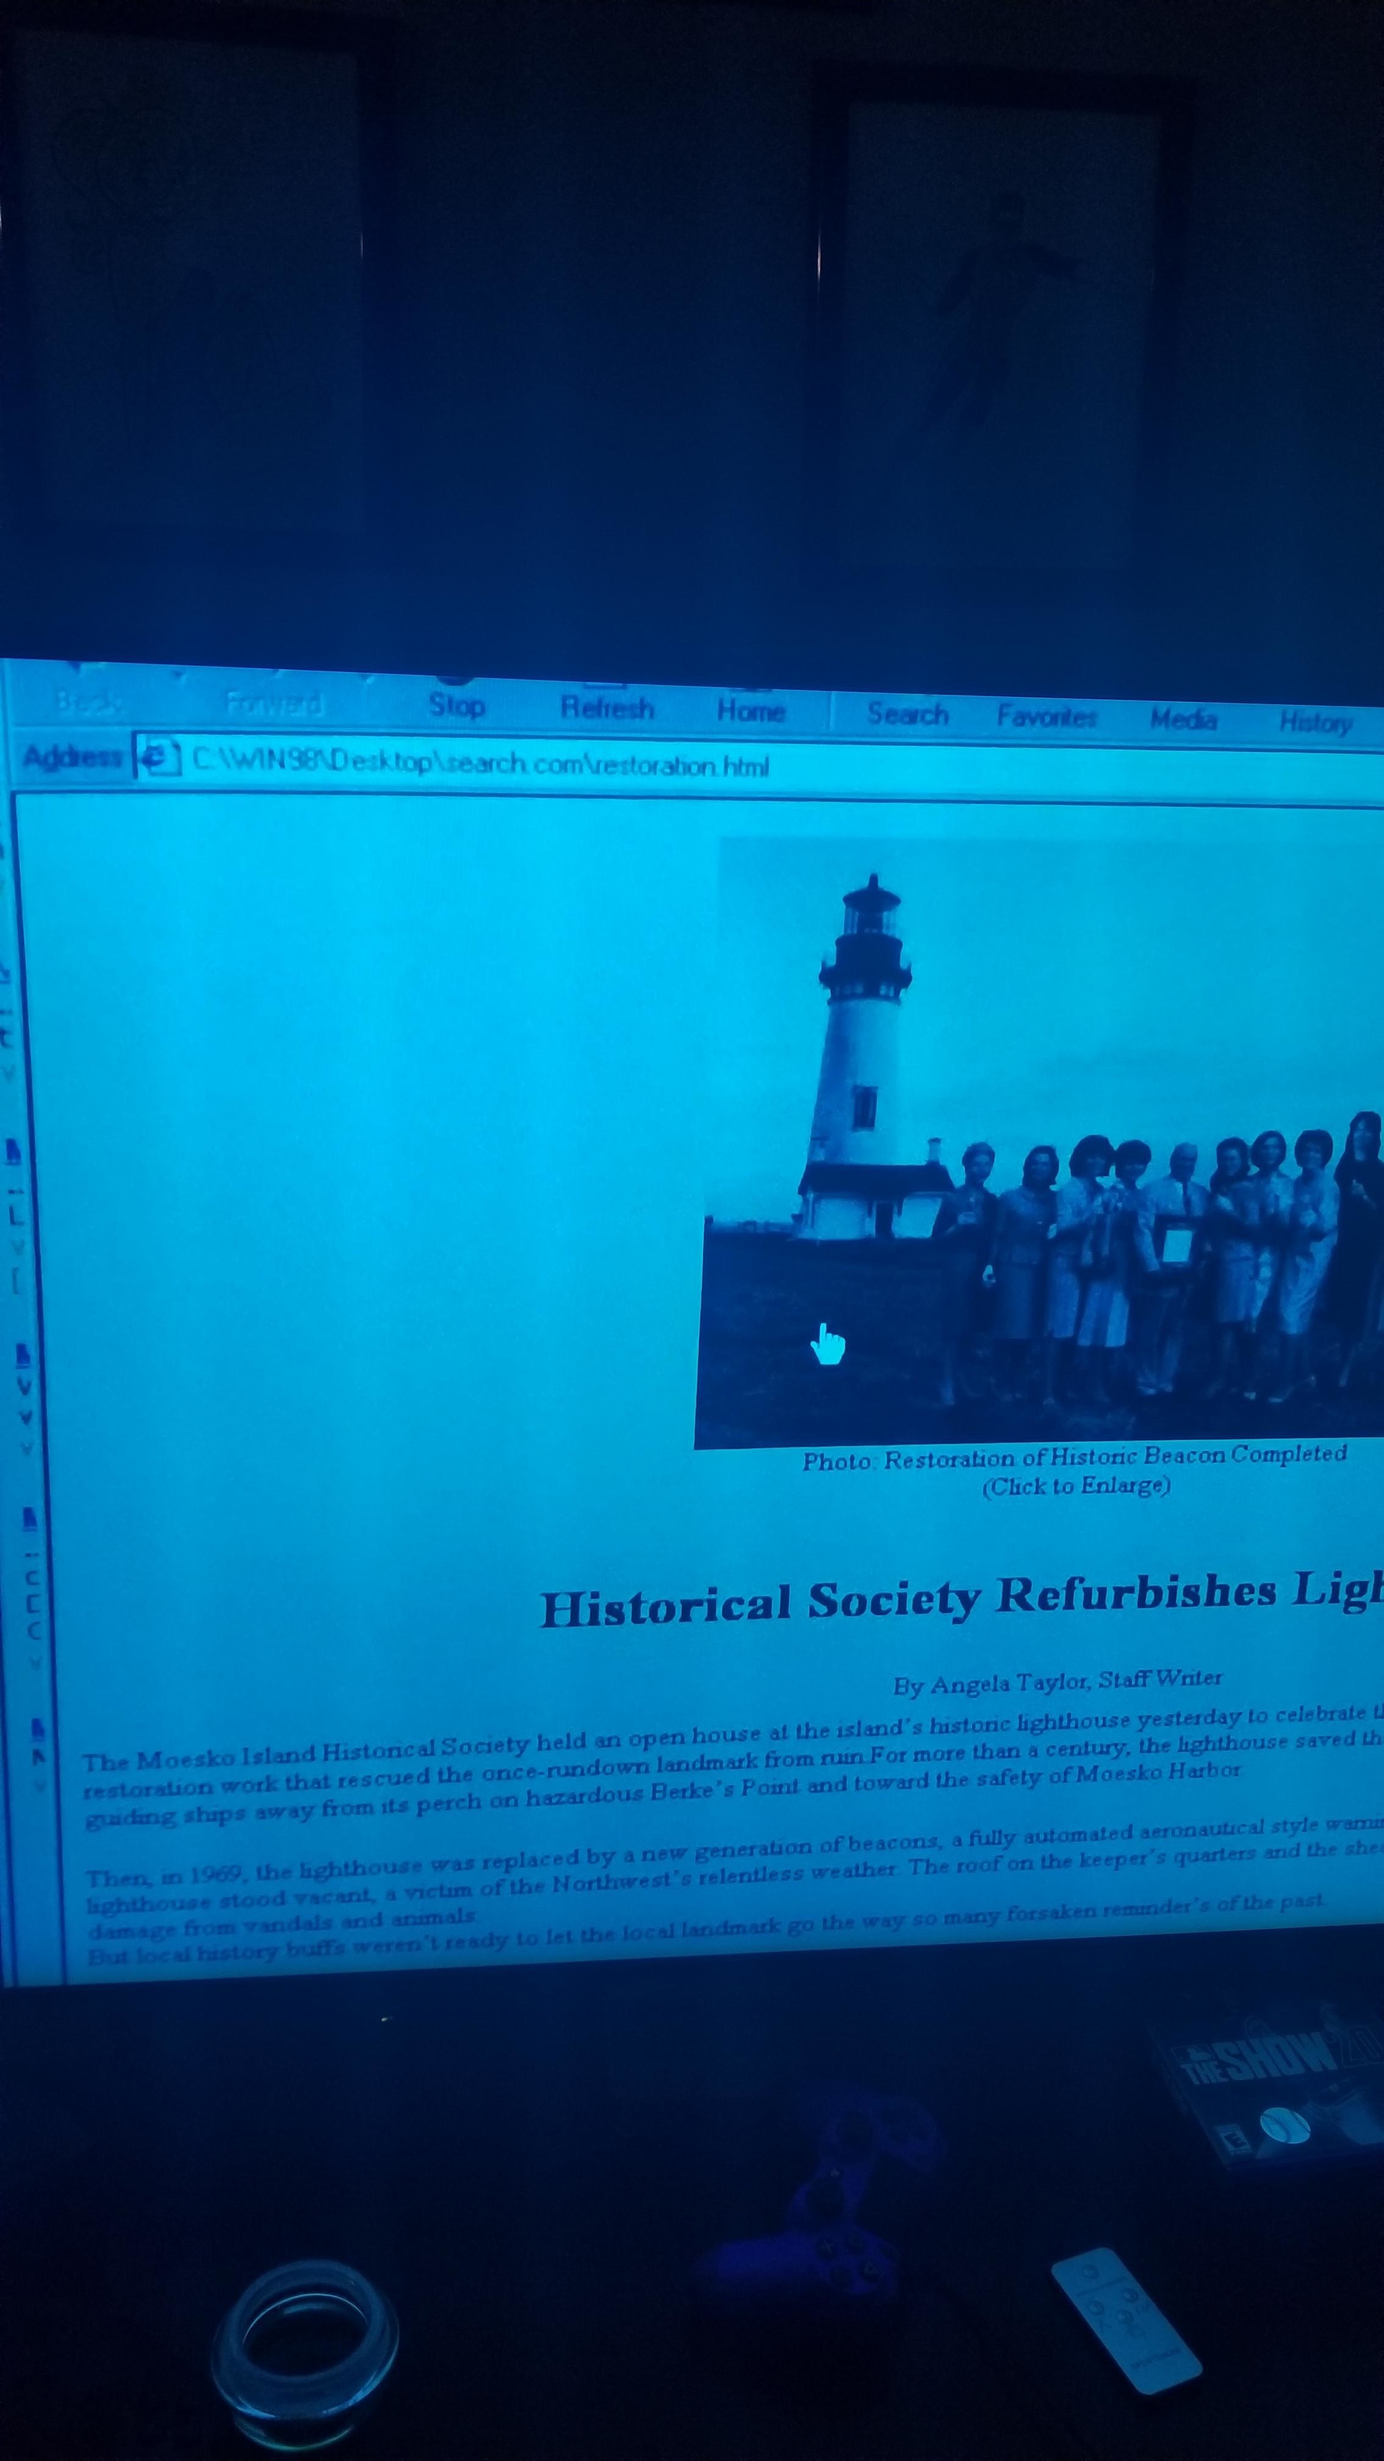
Task: Click the grayed-out Back button
Action: (x=89, y=701)
